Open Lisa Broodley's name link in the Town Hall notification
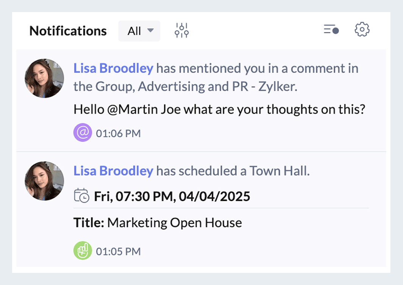This screenshot has height=285, width=403. pos(113,171)
